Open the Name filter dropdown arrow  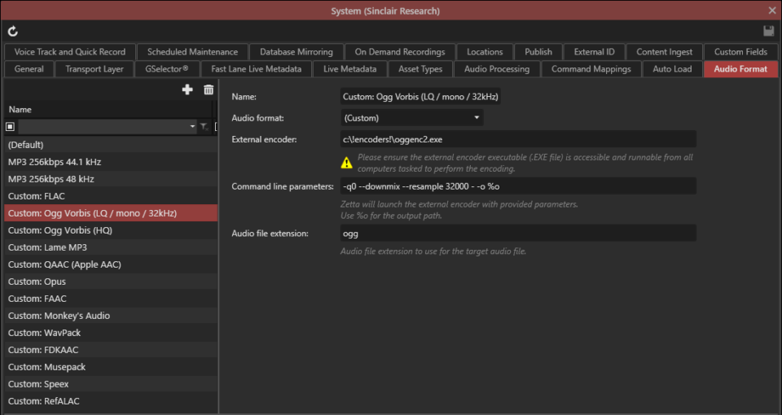(192, 127)
